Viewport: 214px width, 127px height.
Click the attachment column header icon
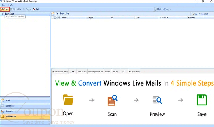pos(59,18)
